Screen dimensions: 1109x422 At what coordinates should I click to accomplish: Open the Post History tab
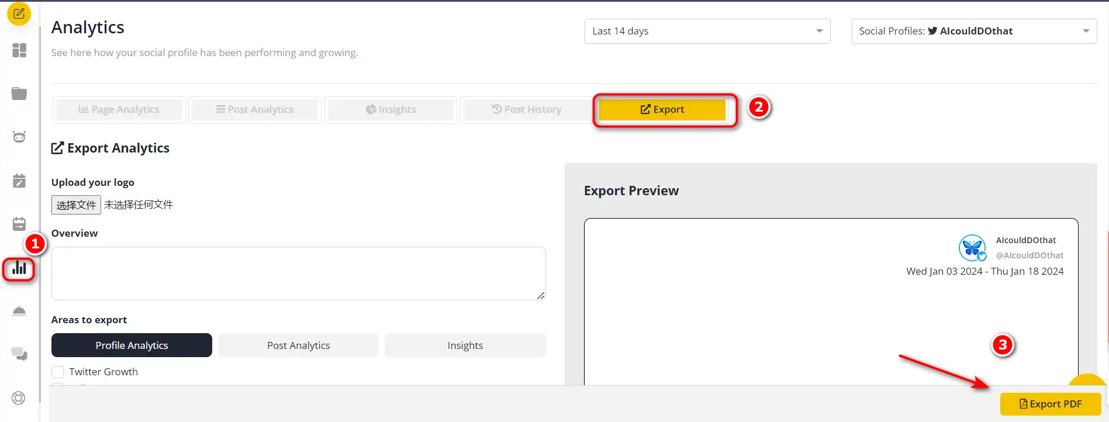pos(527,109)
